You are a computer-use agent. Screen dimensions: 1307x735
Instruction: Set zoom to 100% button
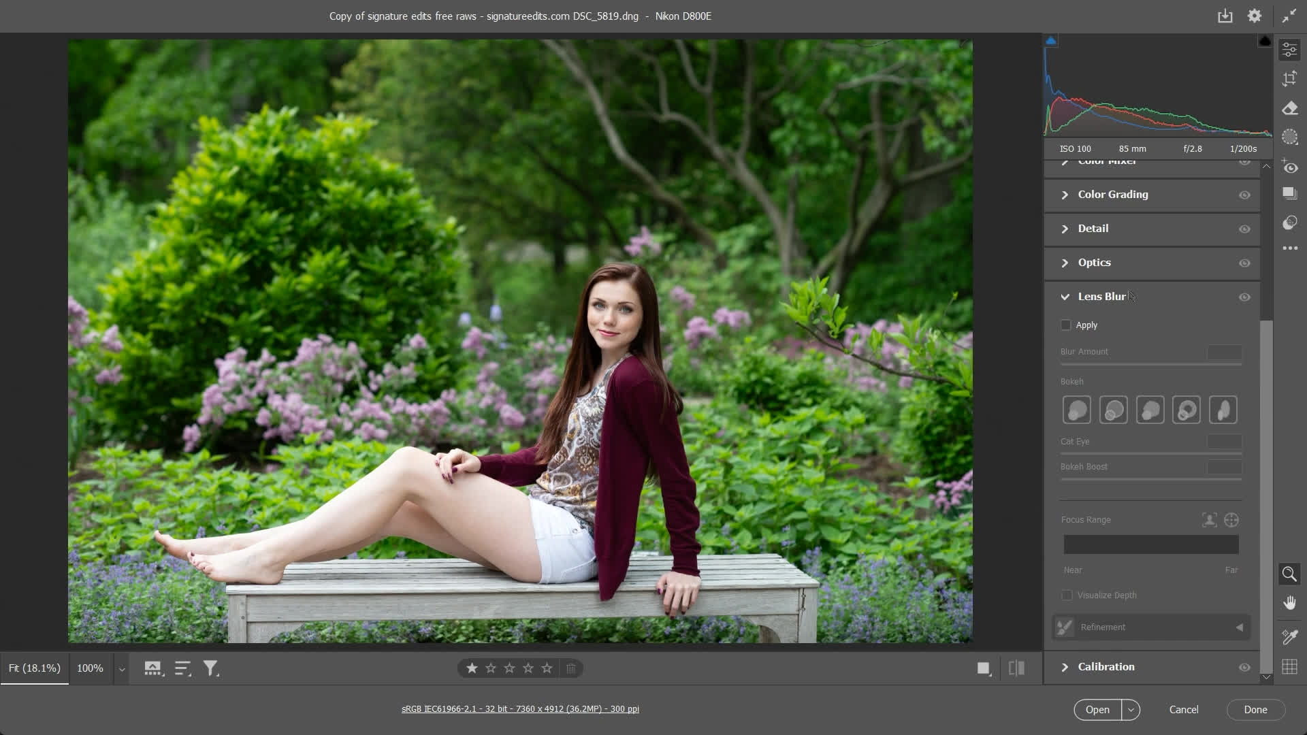[90, 668]
